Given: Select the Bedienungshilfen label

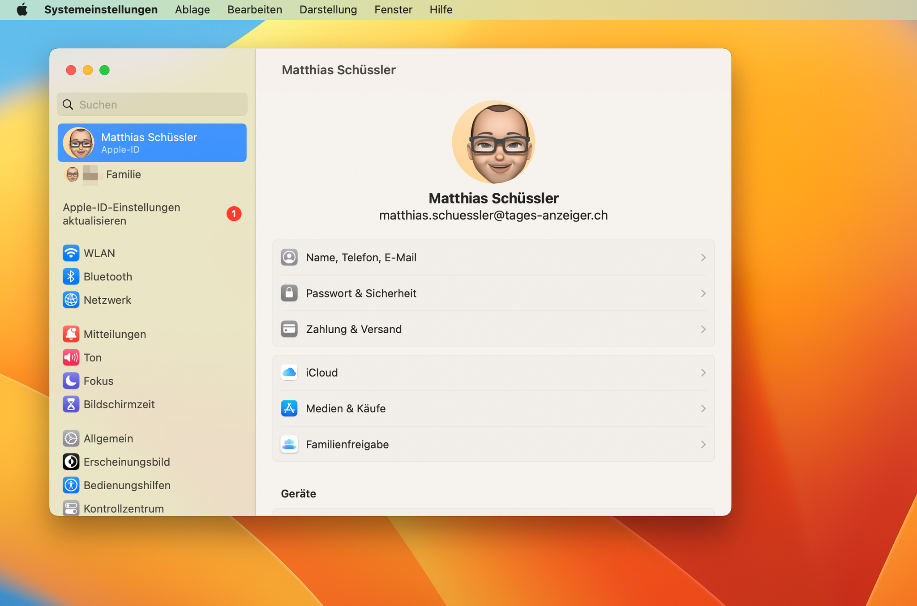Looking at the screenshot, I should pos(127,485).
